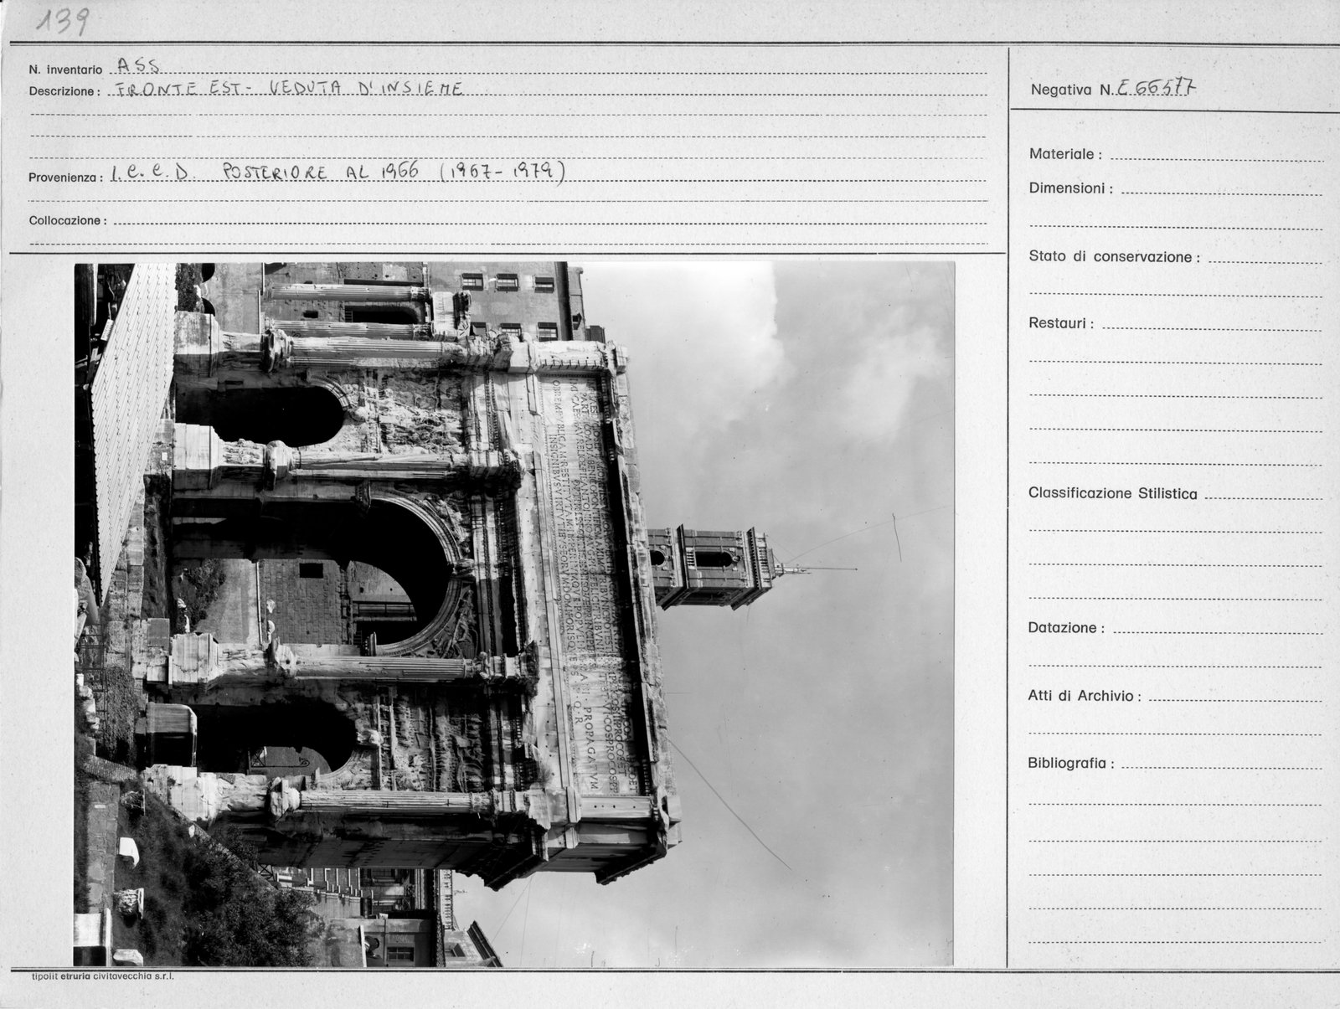Select the 'Negativa N.' label
Screen dimensions: 1340x1009
point(1071,90)
